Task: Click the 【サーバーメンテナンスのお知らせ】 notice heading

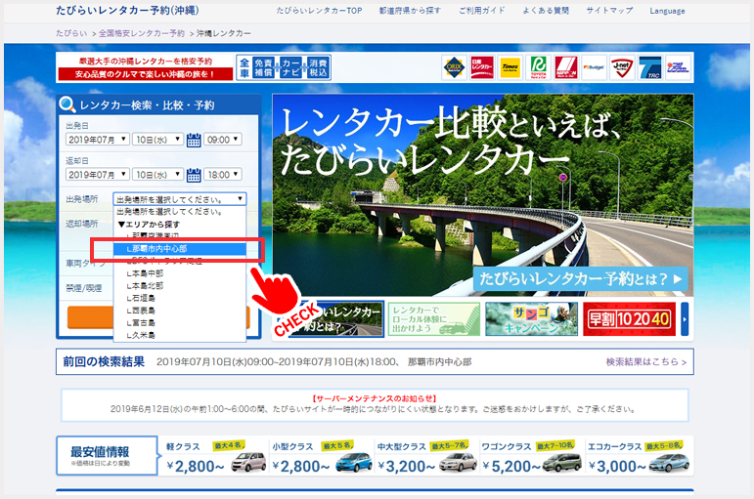Action: click(375, 398)
